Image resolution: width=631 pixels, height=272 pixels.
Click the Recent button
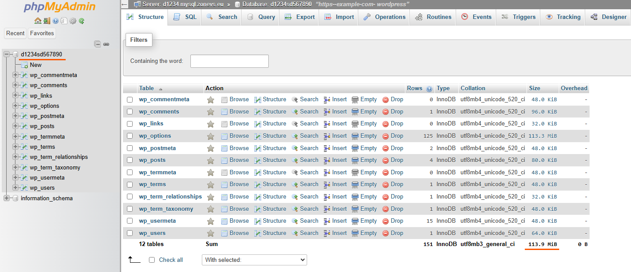15,33
